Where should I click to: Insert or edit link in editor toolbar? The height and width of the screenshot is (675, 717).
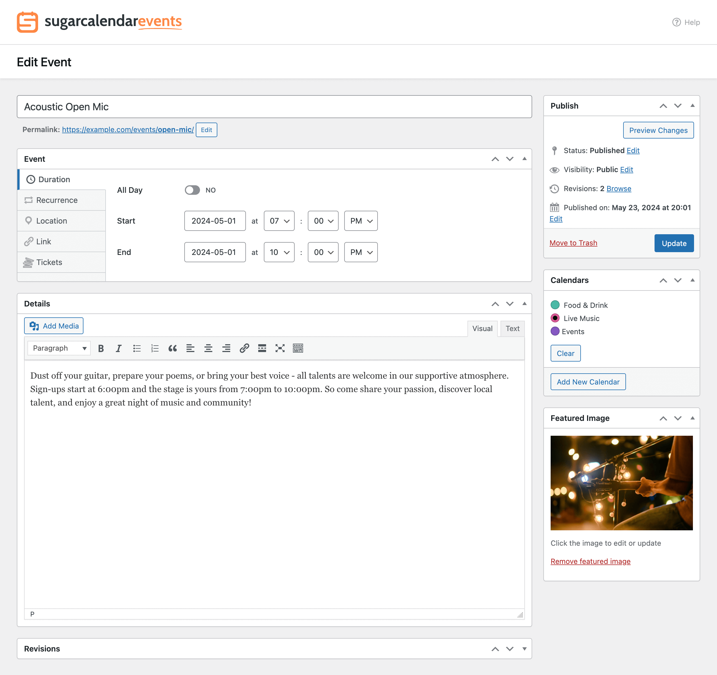(x=244, y=348)
